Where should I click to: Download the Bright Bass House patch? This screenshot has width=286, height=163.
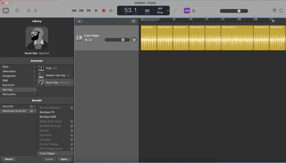(72, 121)
